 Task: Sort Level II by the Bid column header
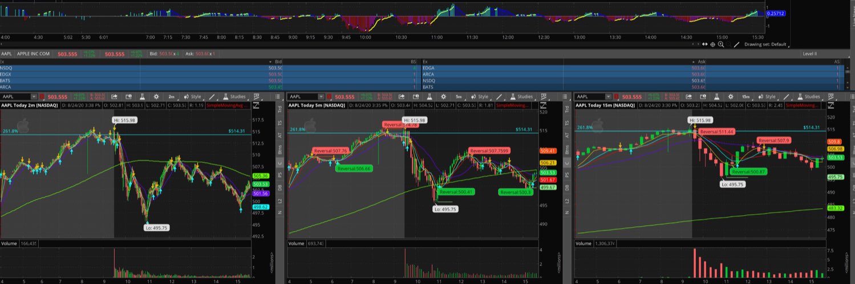(278, 61)
